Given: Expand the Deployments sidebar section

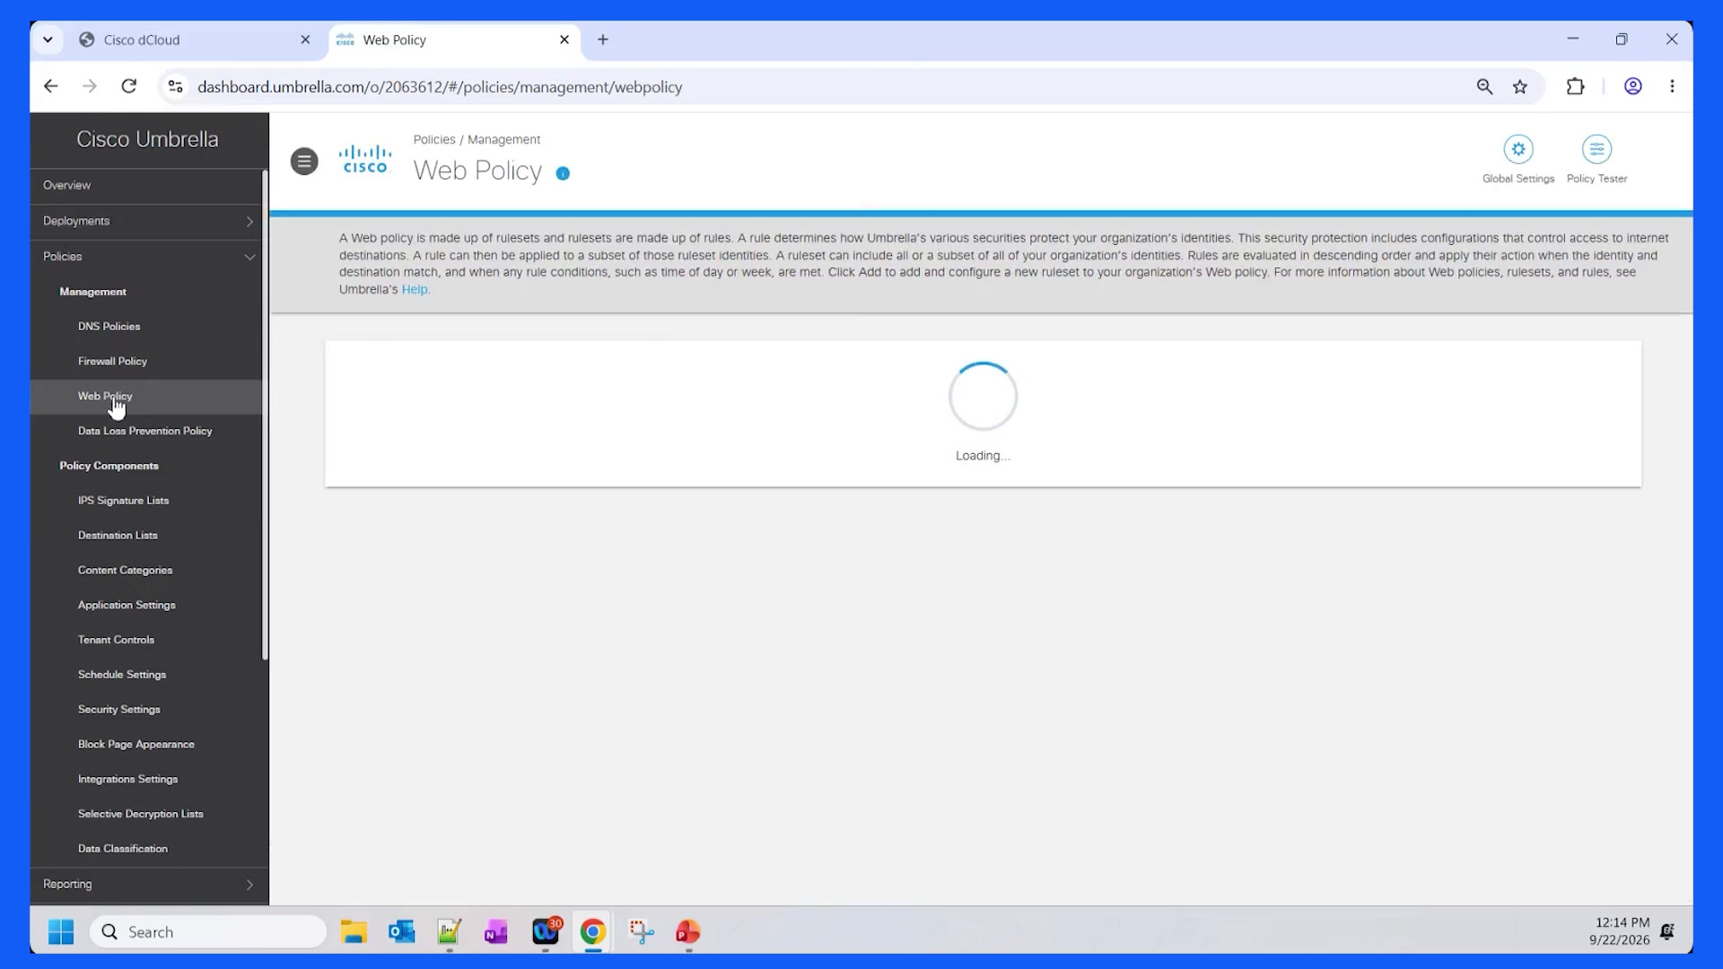Looking at the screenshot, I should [149, 222].
